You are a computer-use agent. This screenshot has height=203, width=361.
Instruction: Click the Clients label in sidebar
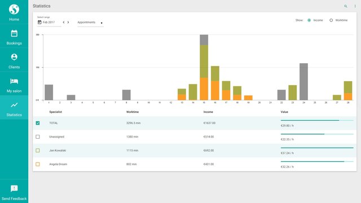coord(14,67)
